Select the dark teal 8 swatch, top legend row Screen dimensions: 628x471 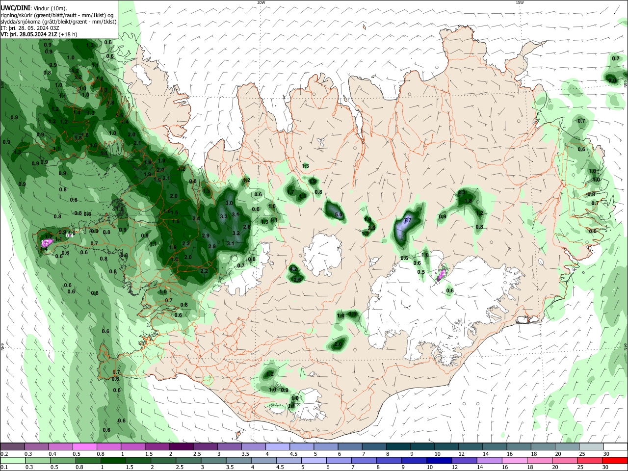pyautogui.click(x=398, y=447)
